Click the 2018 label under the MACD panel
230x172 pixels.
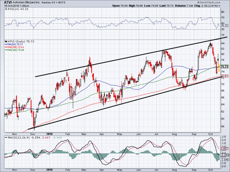49,170
